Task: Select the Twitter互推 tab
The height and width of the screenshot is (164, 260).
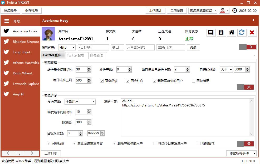Action: [x=53, y=55]
